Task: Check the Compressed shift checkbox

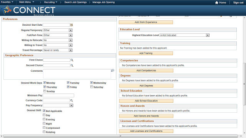Action: (44, 128)
